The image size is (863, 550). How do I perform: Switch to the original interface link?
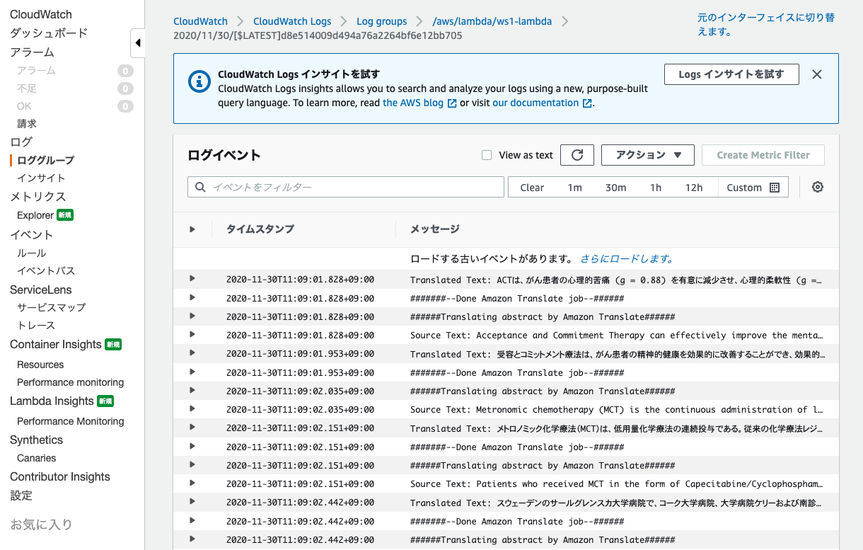(766, 24)
